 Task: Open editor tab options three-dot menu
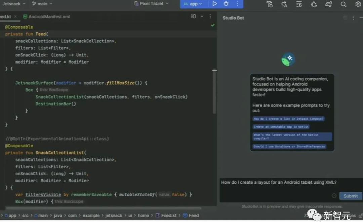click(210, 16)
